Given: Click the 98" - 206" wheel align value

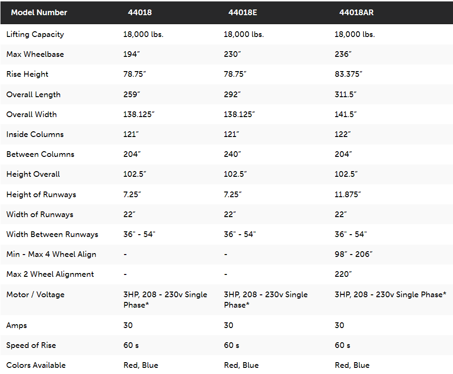Looking at the screenshot, I should click(x=354, y=254).
